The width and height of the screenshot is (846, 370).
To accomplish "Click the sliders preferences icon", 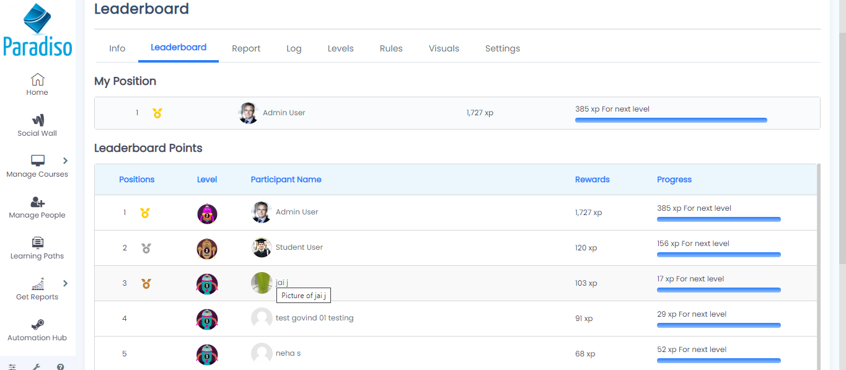I will point(12,366).
